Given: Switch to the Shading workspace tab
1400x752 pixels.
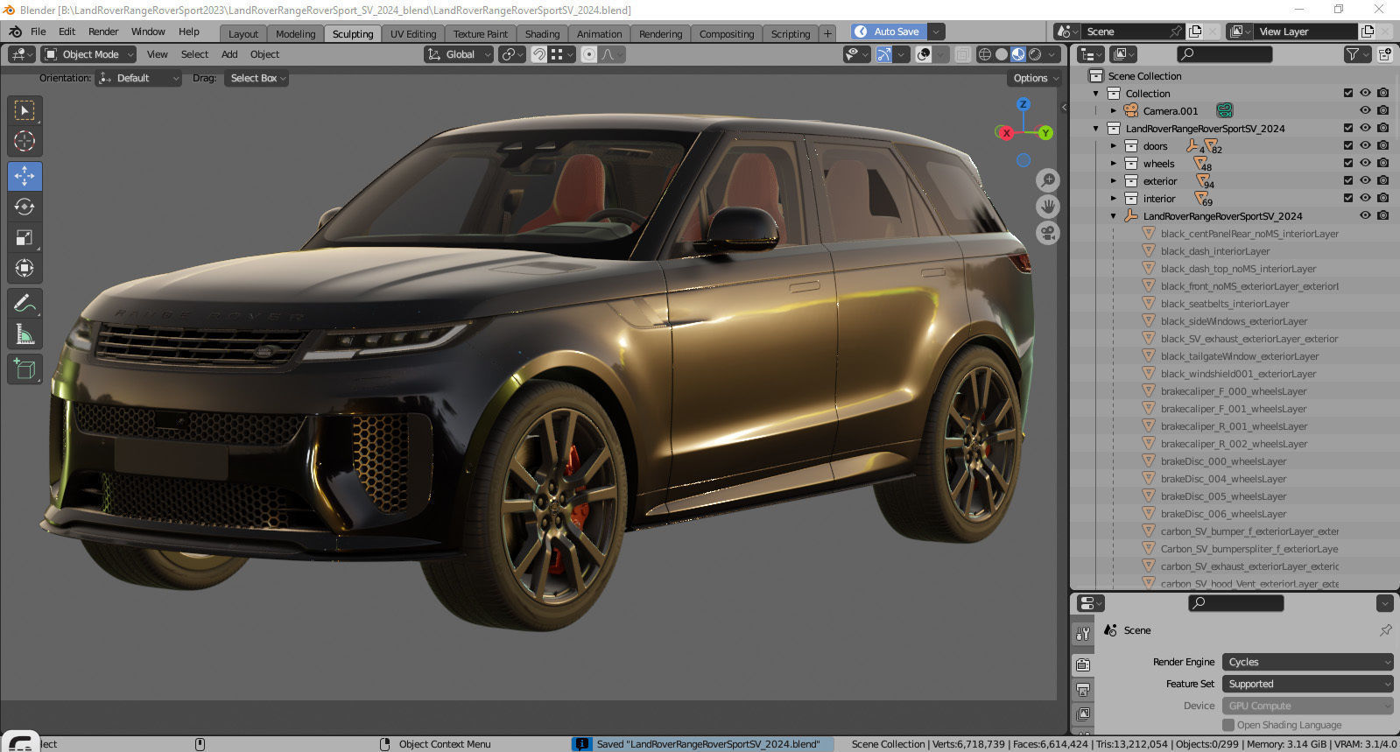Looking at the screenshot, I should coord(542,34).
